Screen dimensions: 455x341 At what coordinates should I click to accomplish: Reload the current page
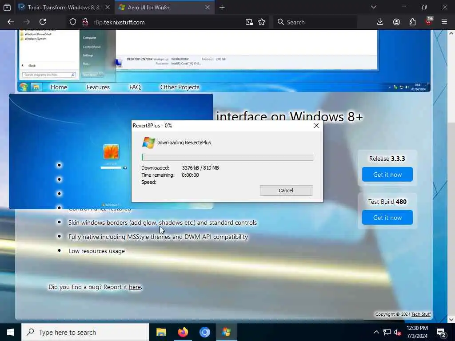[x=43, y=22]
